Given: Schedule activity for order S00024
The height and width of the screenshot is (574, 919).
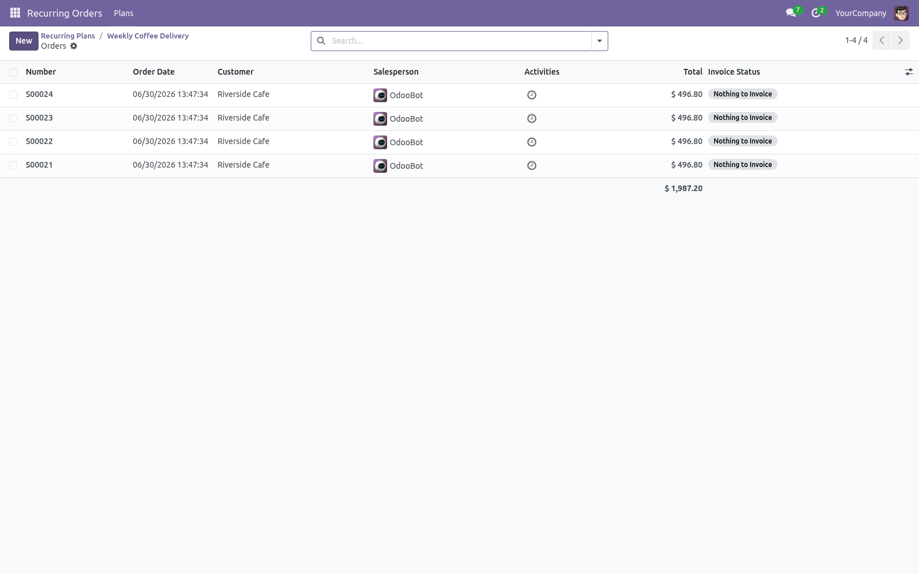Looking at the screenshot, I should (532, 95).
